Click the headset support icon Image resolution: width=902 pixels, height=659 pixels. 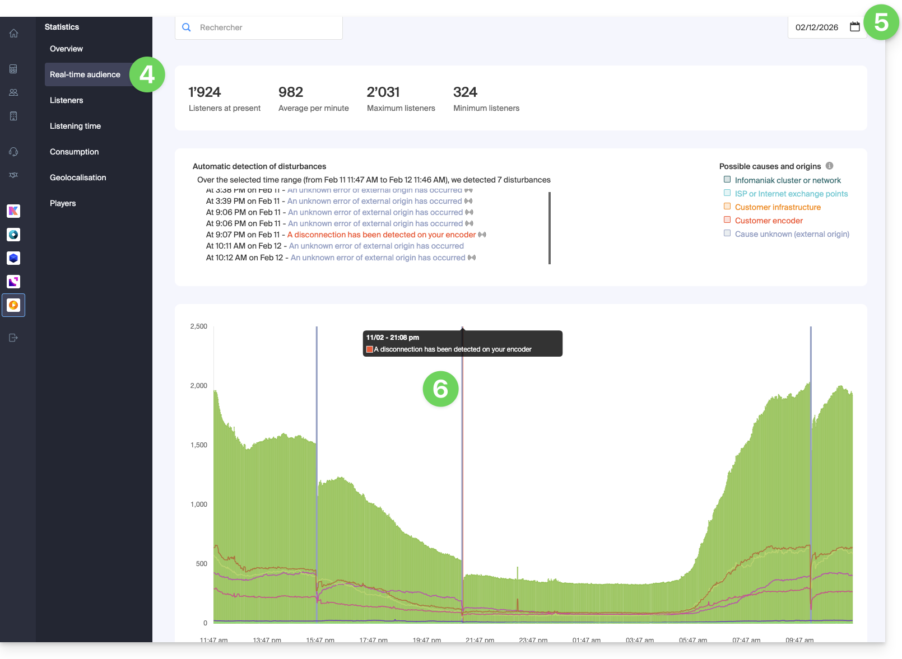pyautogui.click(x=13, y=152)
